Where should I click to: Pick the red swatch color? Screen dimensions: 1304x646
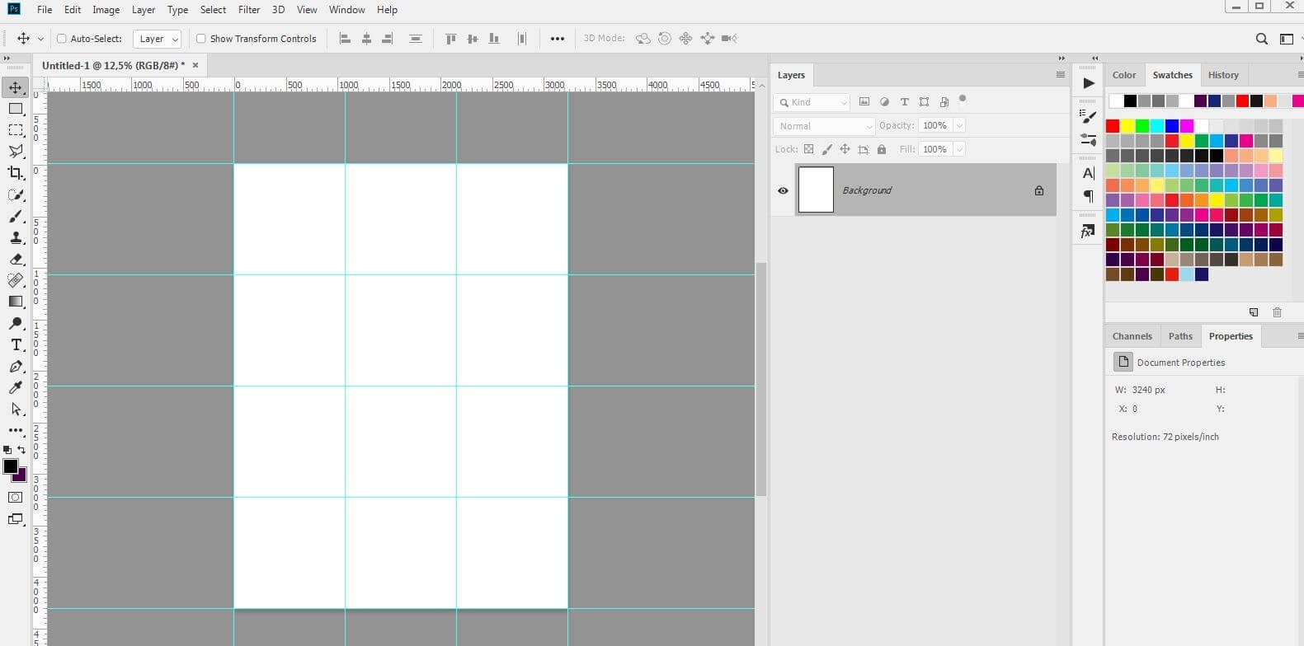(1113, 126)
